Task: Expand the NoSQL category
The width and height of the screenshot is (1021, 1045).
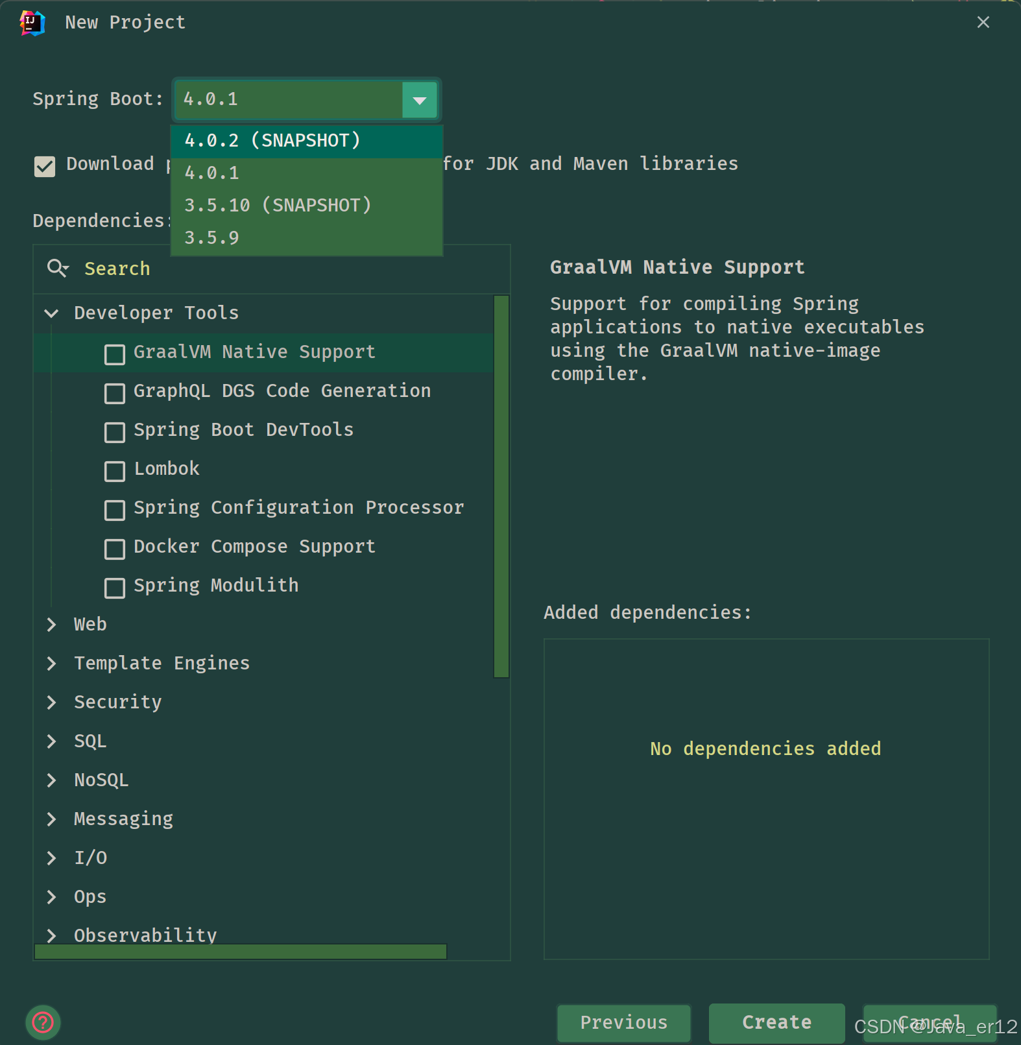Action: [51, 780]
